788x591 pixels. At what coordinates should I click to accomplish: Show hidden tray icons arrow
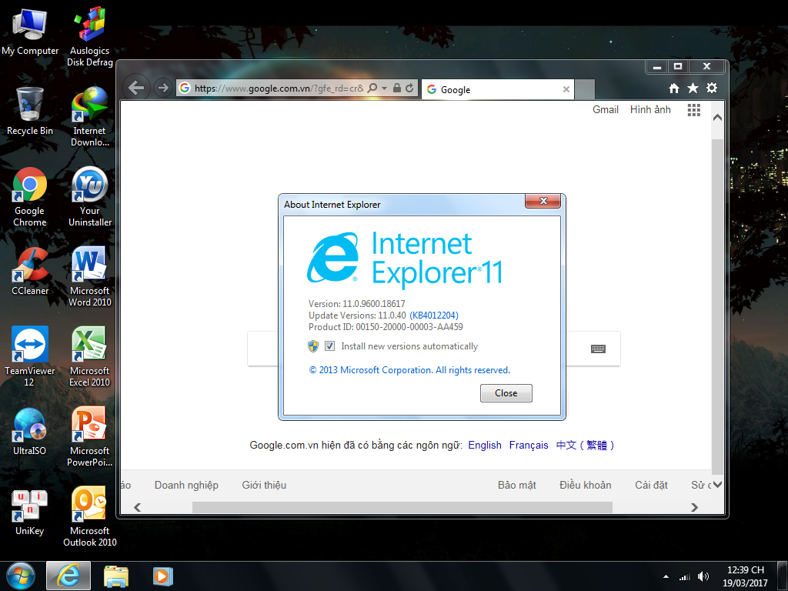pos(666,576)
